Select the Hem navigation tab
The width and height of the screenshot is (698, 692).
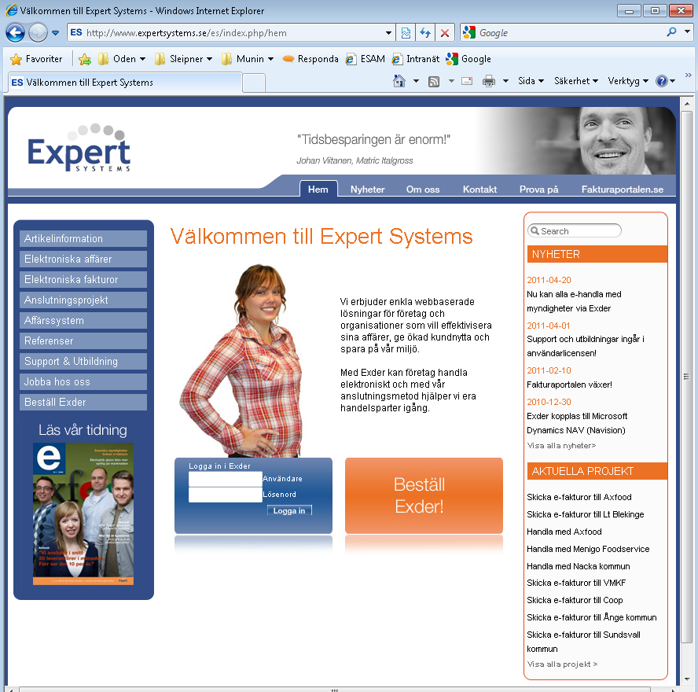(x=318, y=190)
